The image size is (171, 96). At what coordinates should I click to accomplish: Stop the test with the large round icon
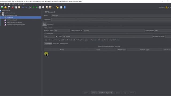[40, 7]
